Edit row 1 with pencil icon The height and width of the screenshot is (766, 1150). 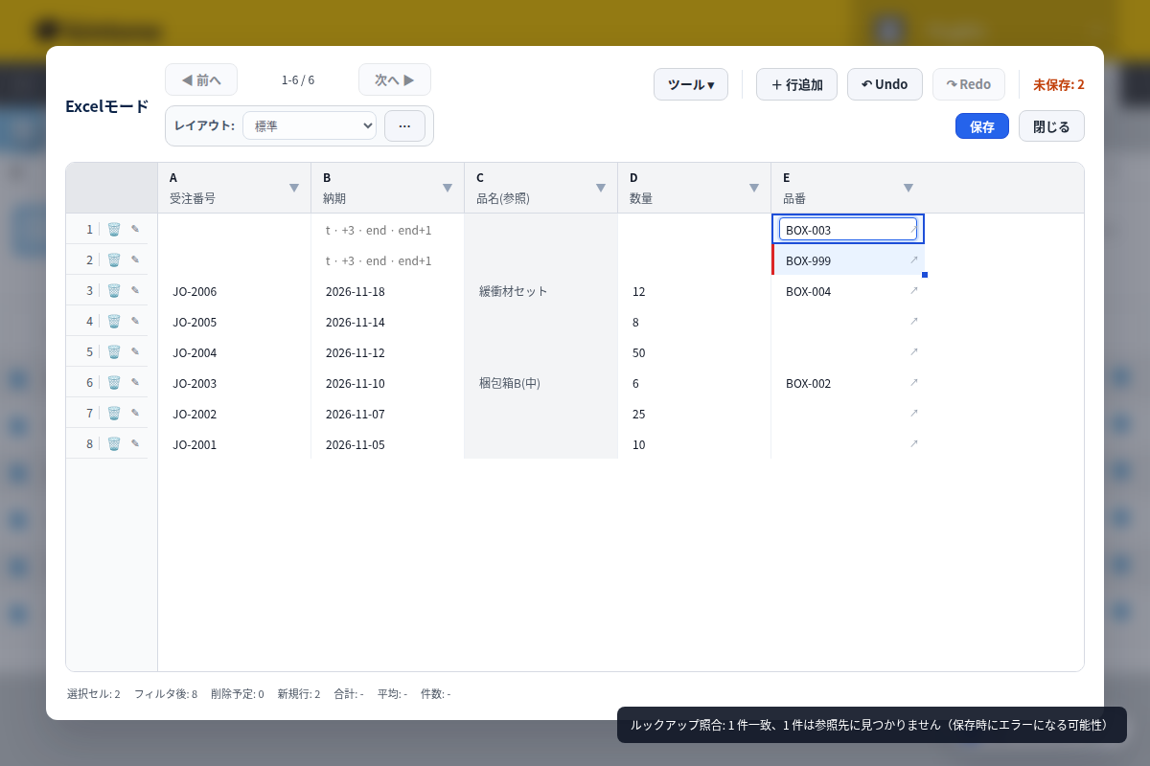click(x=135, y=230)
